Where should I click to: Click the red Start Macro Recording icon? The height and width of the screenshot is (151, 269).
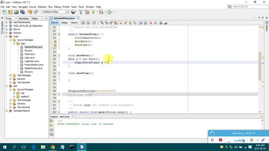tap(151, 23)
